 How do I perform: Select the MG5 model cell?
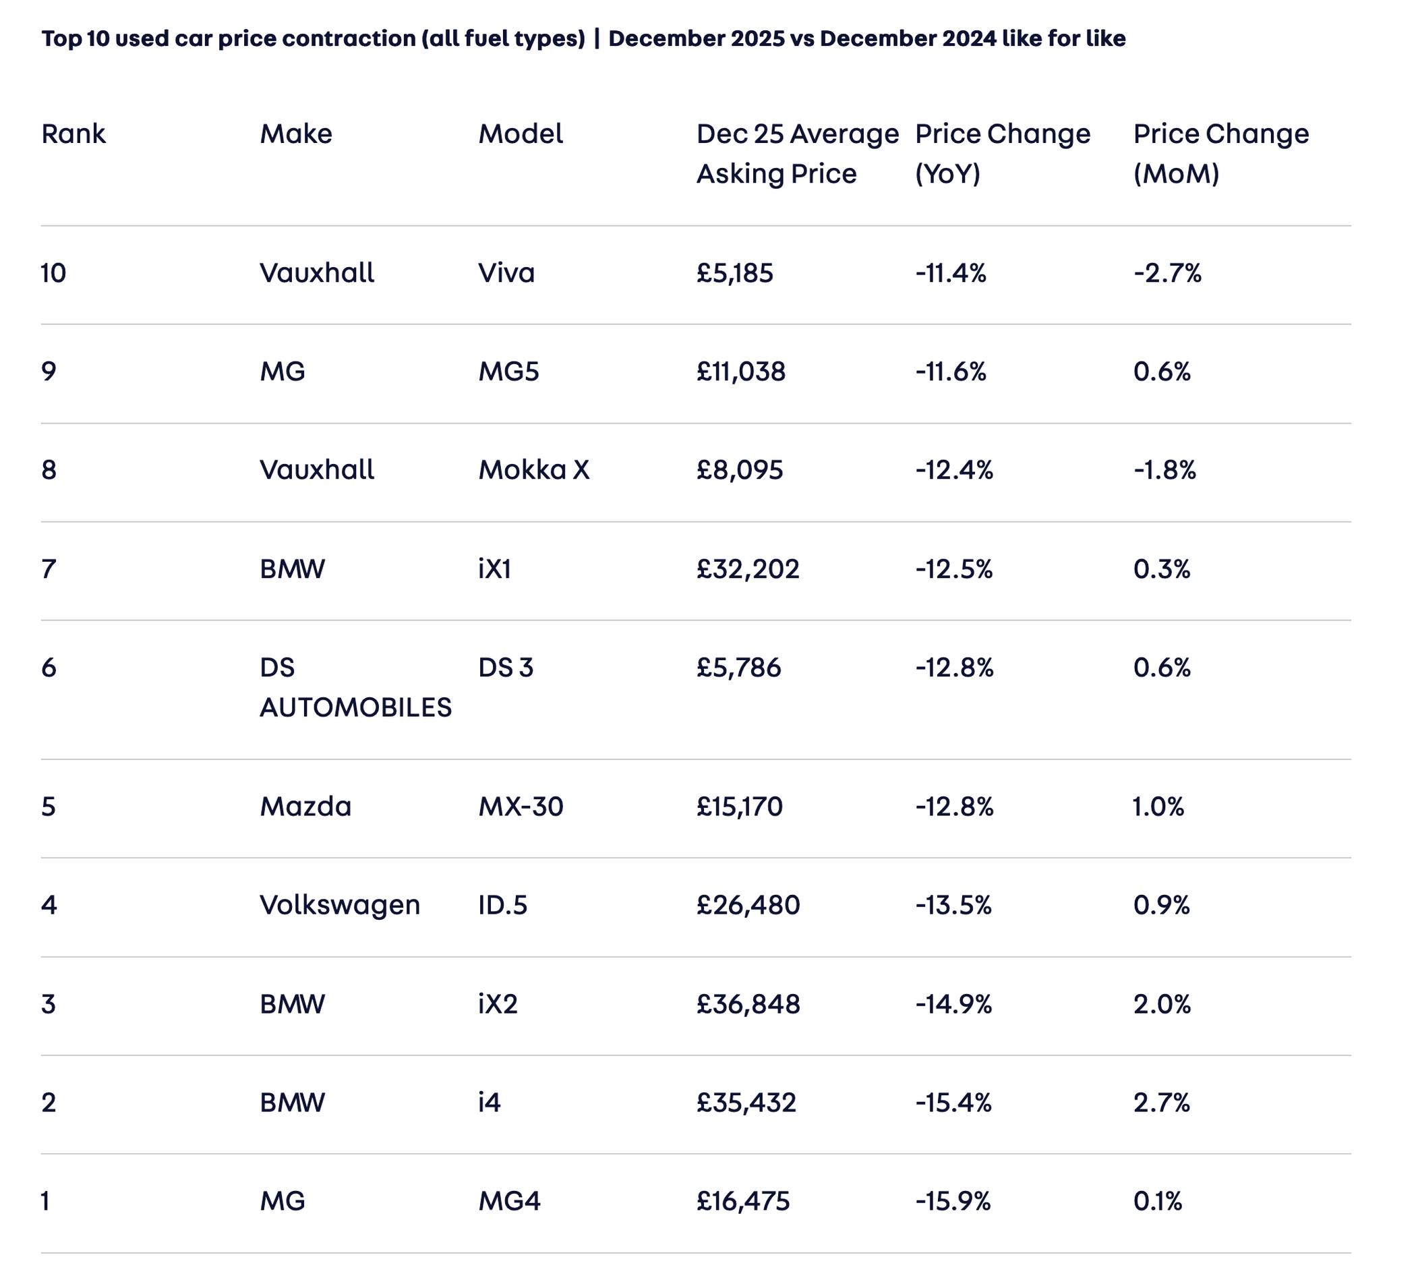(x=508, y=371)
